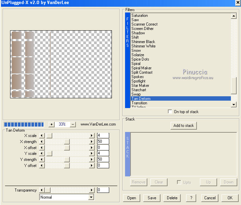
Task: Open help with the ? button
Action: [191, 198]
